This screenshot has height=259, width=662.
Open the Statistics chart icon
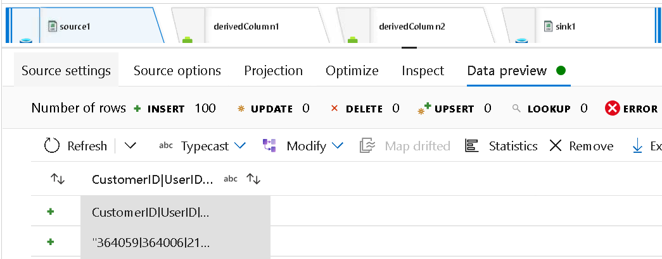(x=471, y=146)
